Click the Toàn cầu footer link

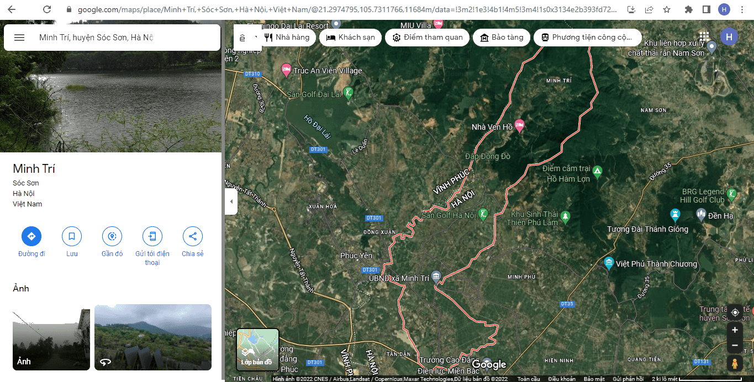pos(529,379)
